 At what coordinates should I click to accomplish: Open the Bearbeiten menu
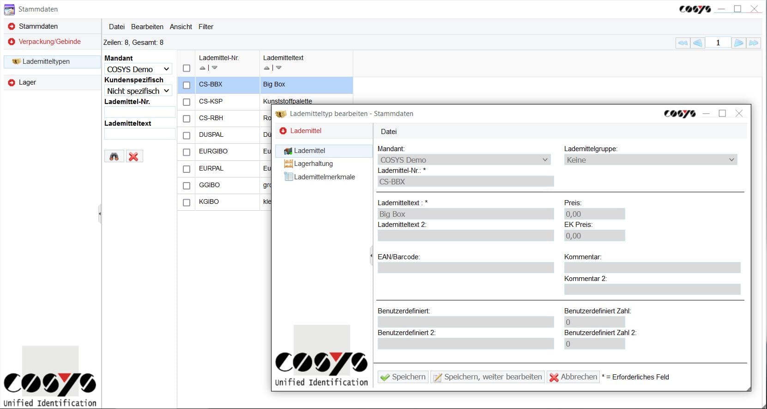click(x=147, y=27)
